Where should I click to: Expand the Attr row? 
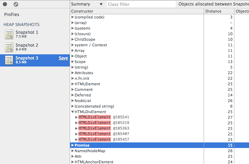[x=73, y=156]
